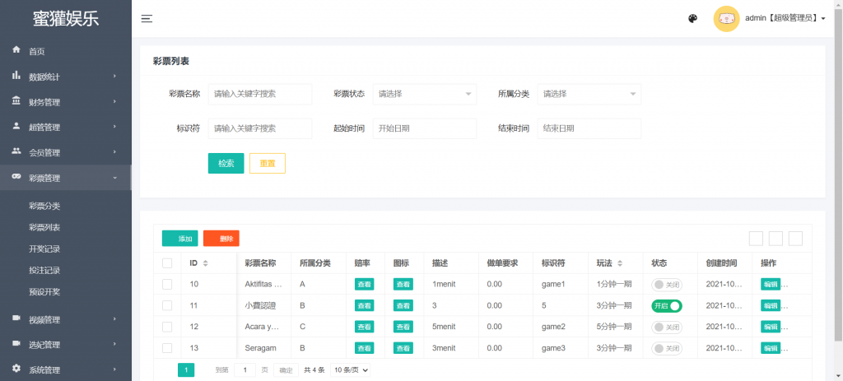Open the 彩票状态 dropdown
843x381 pixels.
424,94
